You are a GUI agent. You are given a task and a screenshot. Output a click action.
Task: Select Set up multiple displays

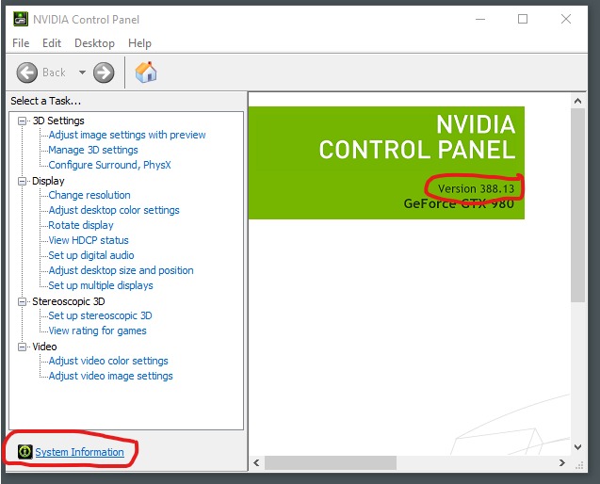point(101,285)
